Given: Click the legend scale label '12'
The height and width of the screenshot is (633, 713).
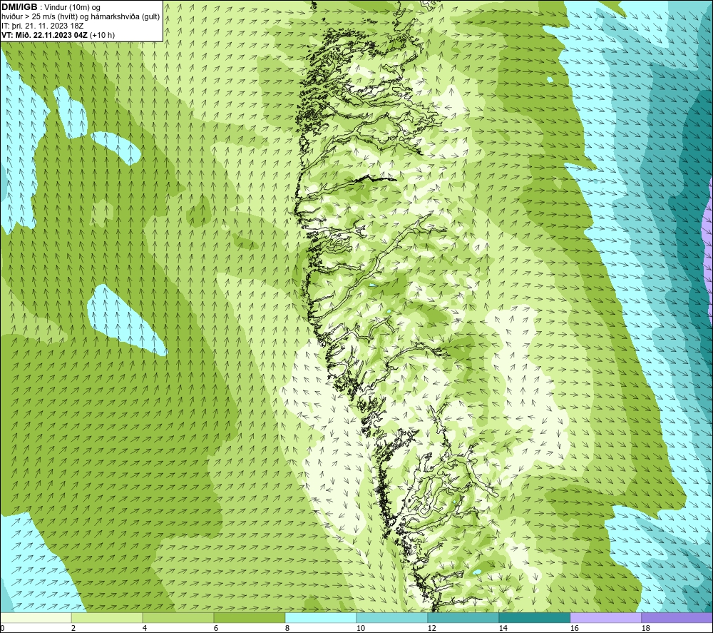Looking at the screenshot, I should [x=431, y=629].
